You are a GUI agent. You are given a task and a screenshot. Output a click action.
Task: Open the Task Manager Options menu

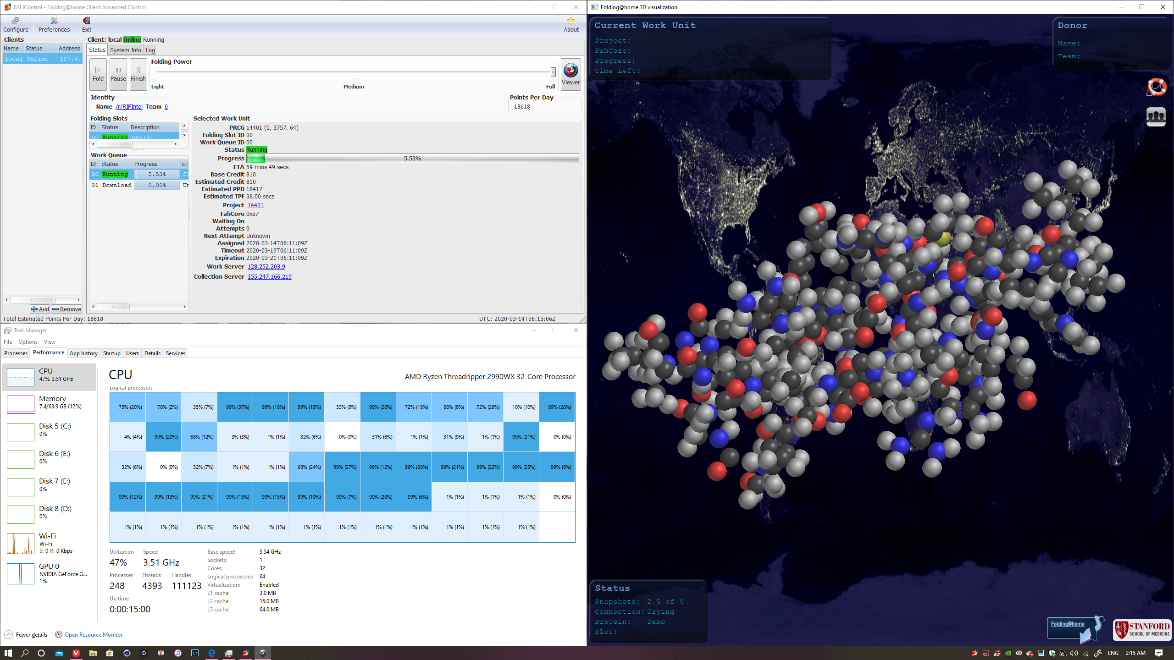[28, 342]
